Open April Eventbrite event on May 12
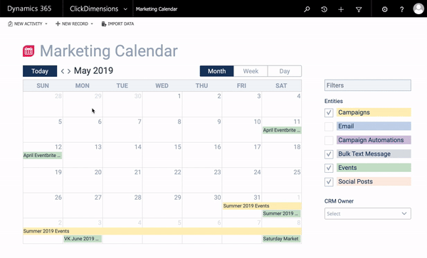The image size is (427, 258). [x=43, y=156]
